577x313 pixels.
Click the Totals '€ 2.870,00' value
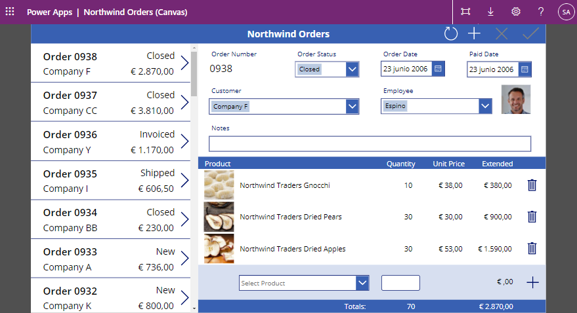(496, 306)
